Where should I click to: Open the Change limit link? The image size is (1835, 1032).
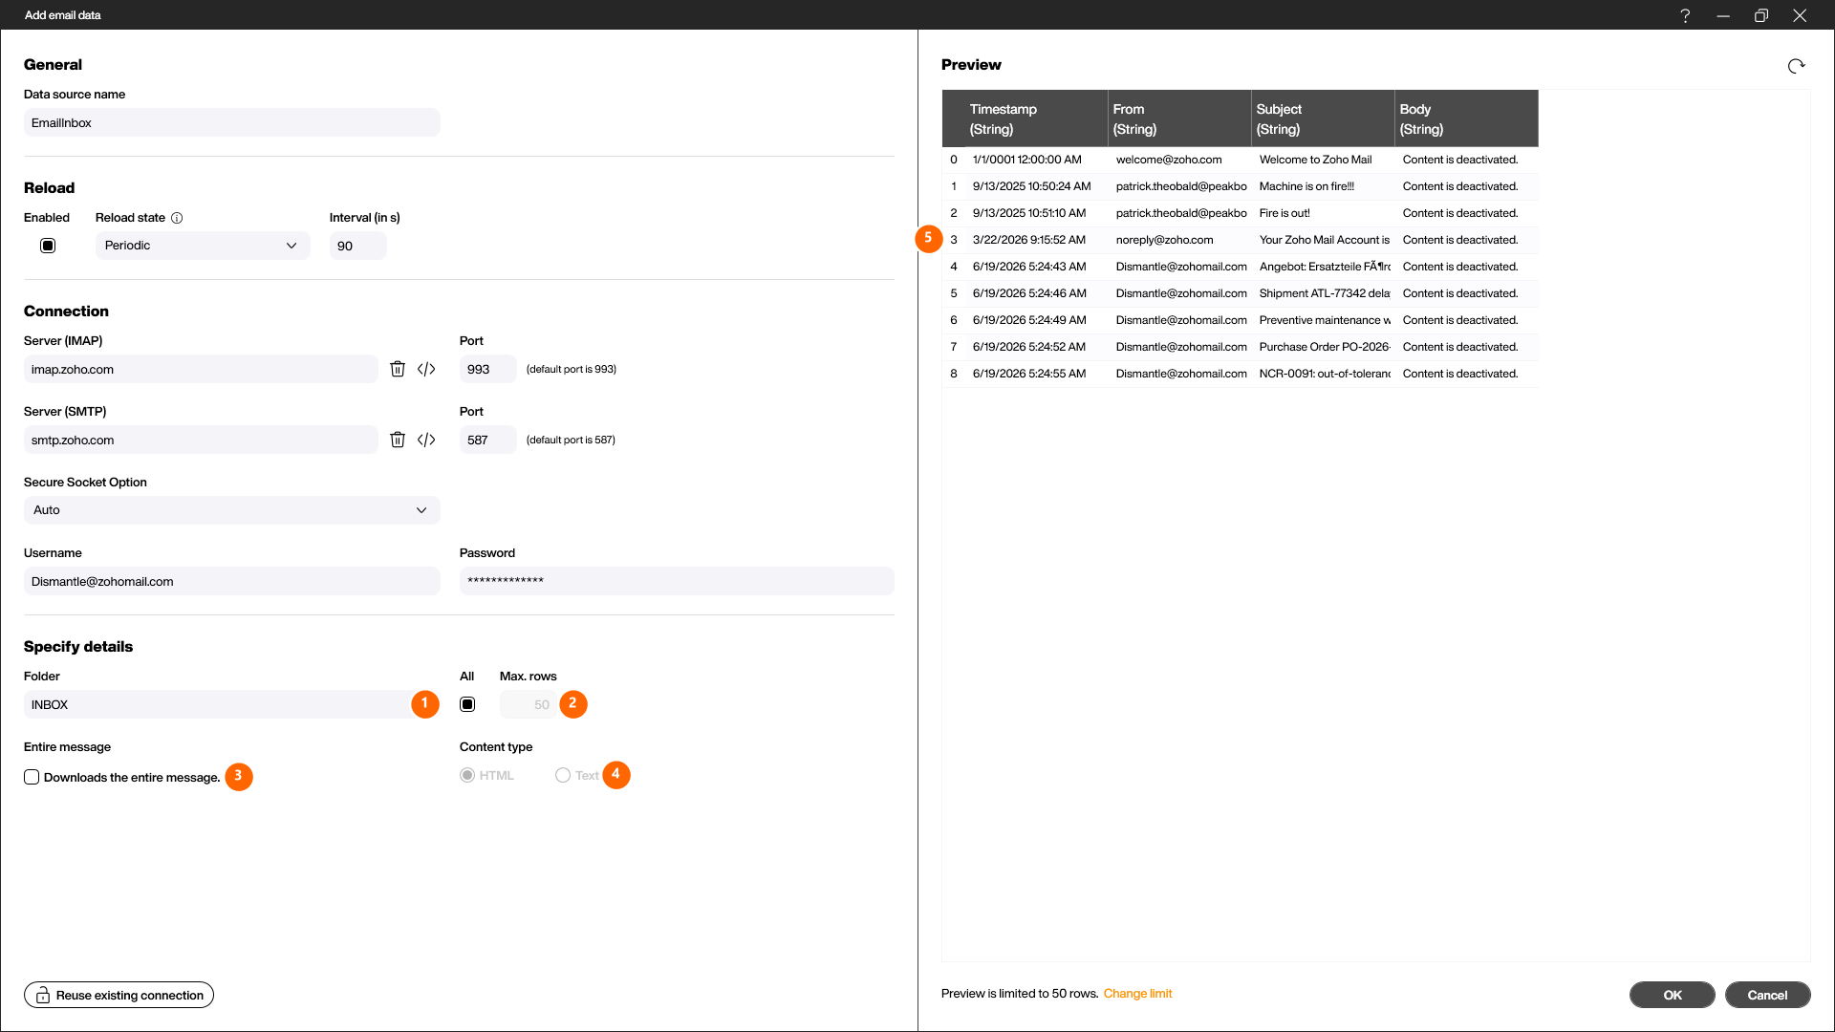point(1137,994)
